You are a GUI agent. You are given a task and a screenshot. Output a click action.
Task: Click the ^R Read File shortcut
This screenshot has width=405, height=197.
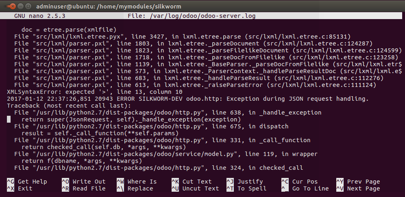[84, 189]
